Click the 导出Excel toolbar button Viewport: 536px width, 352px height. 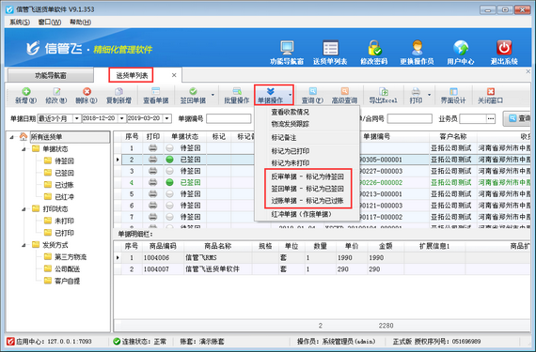384,96
